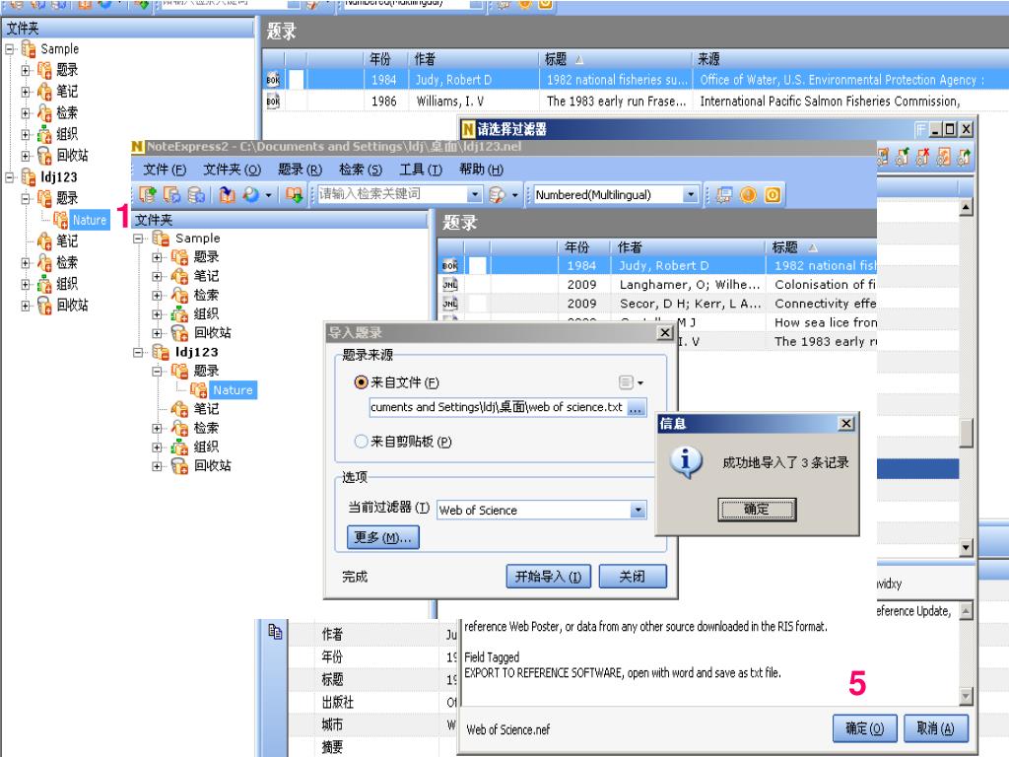Open the Web of Science filter dropdown
The height and width of the screenshot is (757, 1009).
pos(638,510)
